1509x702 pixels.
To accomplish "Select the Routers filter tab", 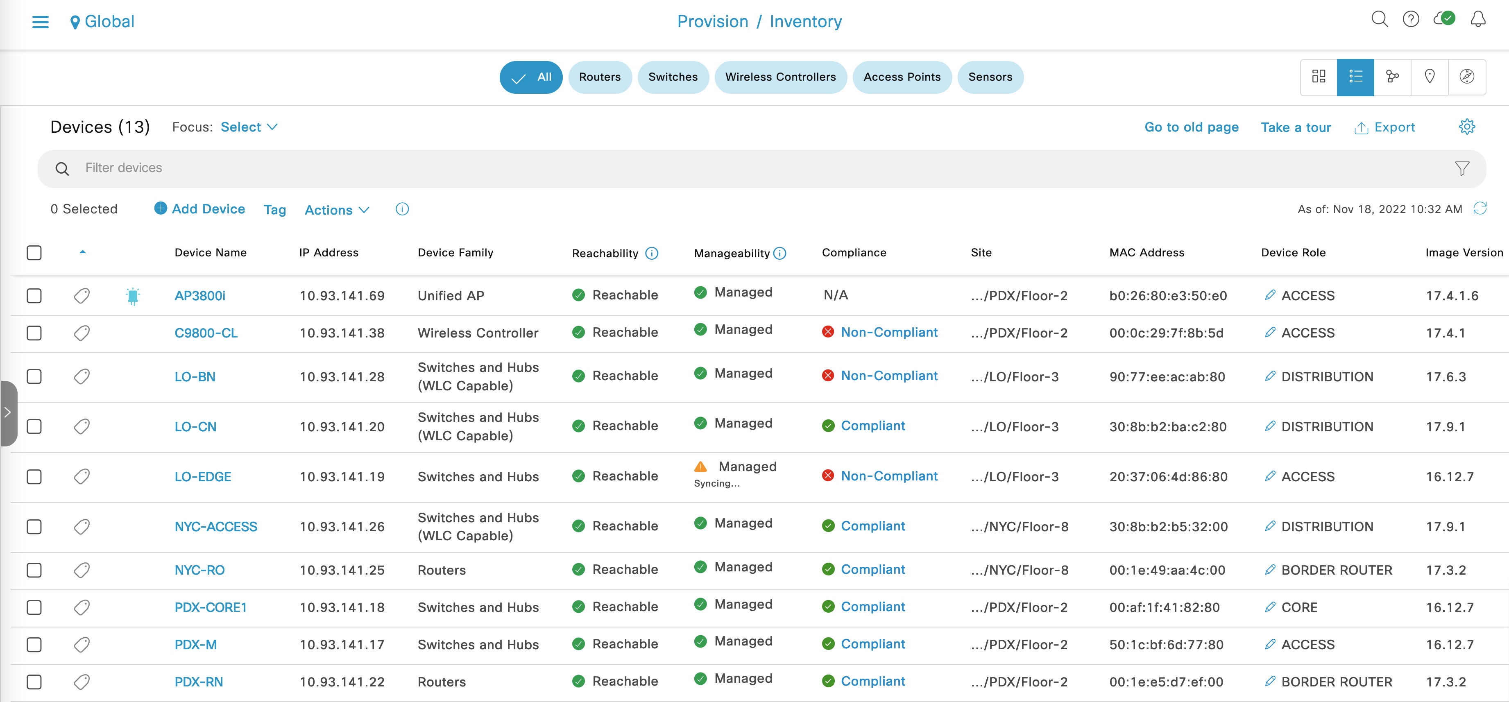I will 600,77.
